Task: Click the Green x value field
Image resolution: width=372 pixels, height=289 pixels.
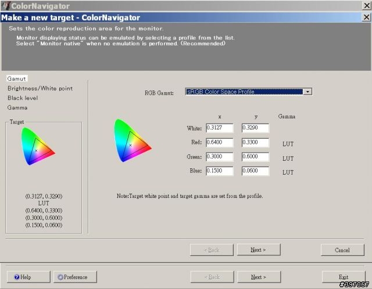Action: click(220, 157)
